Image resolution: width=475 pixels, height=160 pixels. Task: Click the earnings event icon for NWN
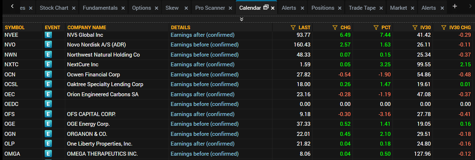(48, 55)
